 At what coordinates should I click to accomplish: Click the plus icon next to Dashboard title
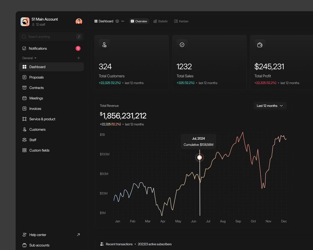pyautogui.click(x=117, y=21)
